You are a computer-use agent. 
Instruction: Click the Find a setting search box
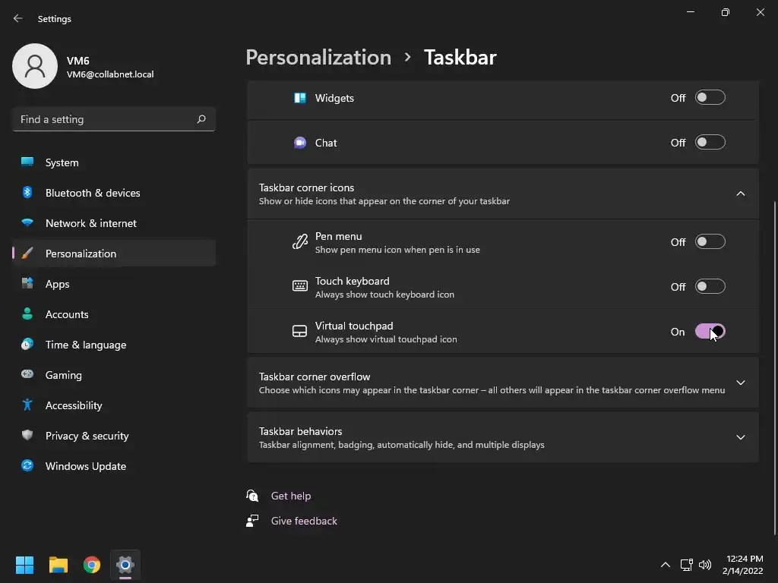103,119
